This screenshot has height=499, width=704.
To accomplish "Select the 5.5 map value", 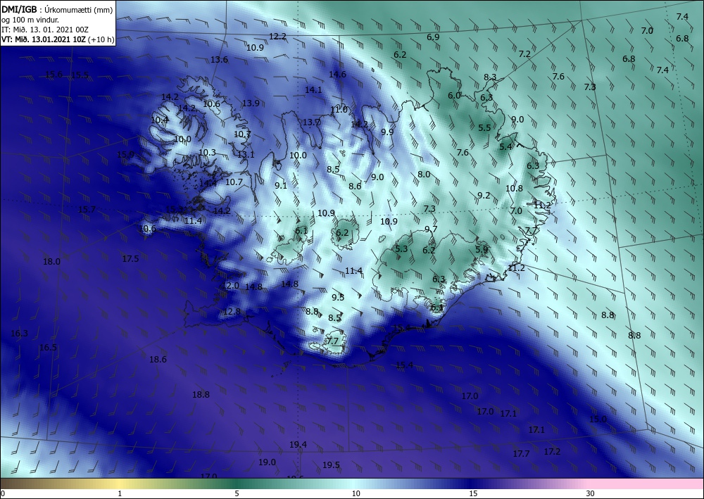I will (484, 127).
